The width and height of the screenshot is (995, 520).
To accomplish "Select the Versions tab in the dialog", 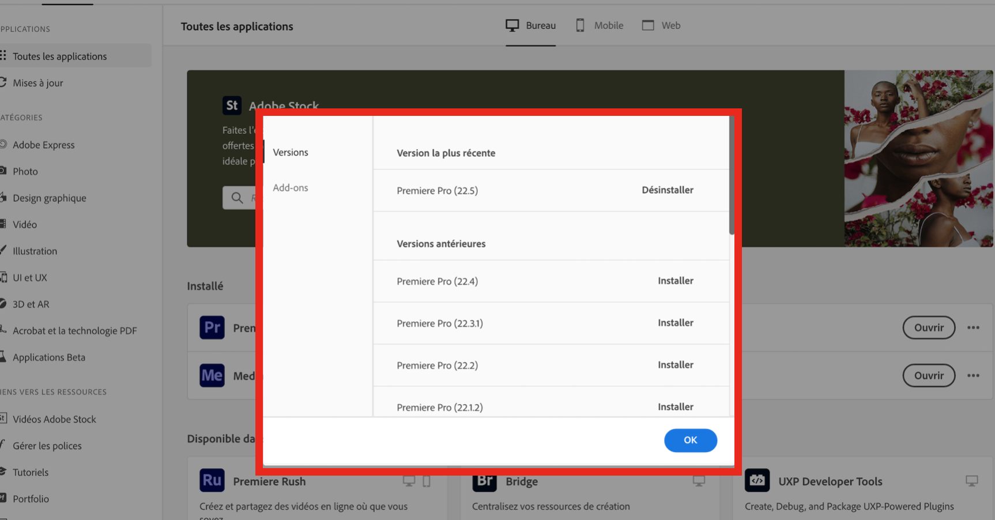I will coord(291,152).
